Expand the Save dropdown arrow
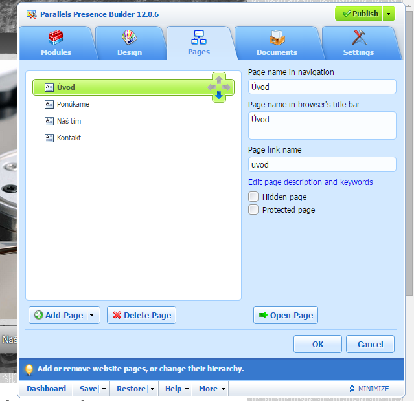Image resolution: width=414 pixels, height=401 pixels. [x=104, y=389]
